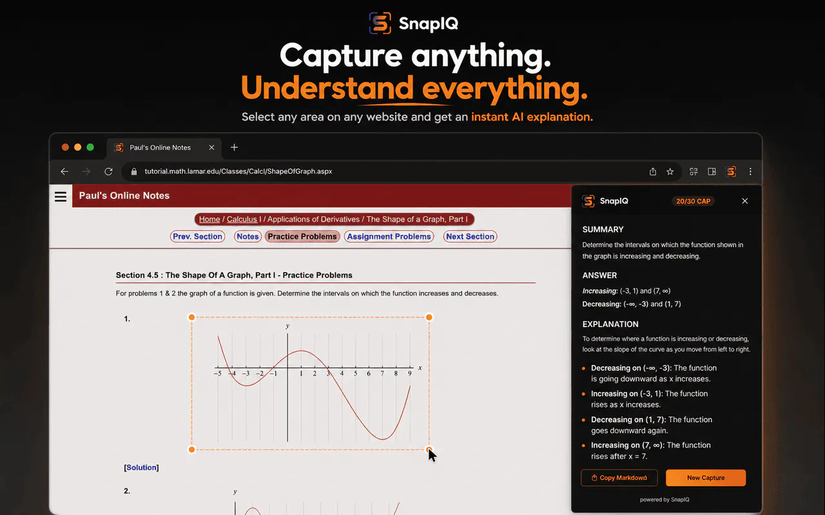
Task: Open the Solution link for problem 1
Action: tap(141, 467)
